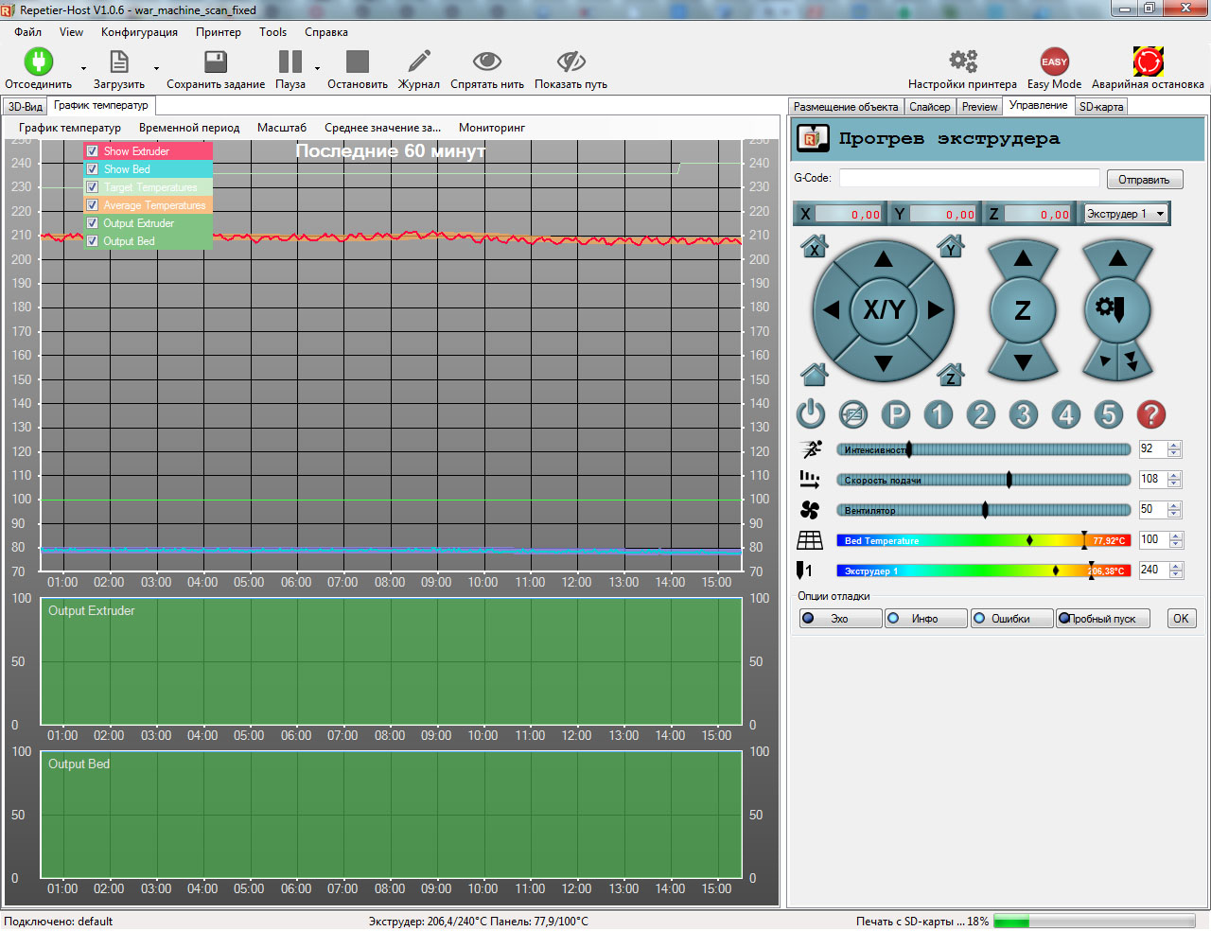Expand the Временной период menu

tap(189, 128)
